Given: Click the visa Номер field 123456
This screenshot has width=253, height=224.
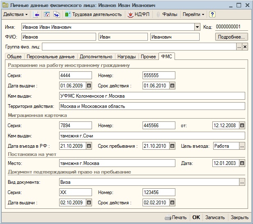Looking at the screenshot, I should tap(159, 192).
